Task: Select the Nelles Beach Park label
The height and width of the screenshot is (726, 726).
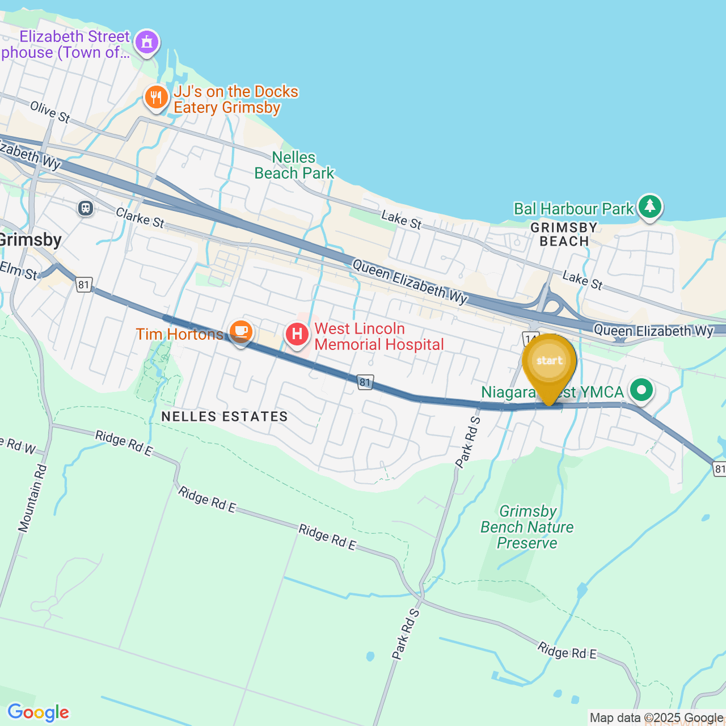Action: tap(294, 165)
